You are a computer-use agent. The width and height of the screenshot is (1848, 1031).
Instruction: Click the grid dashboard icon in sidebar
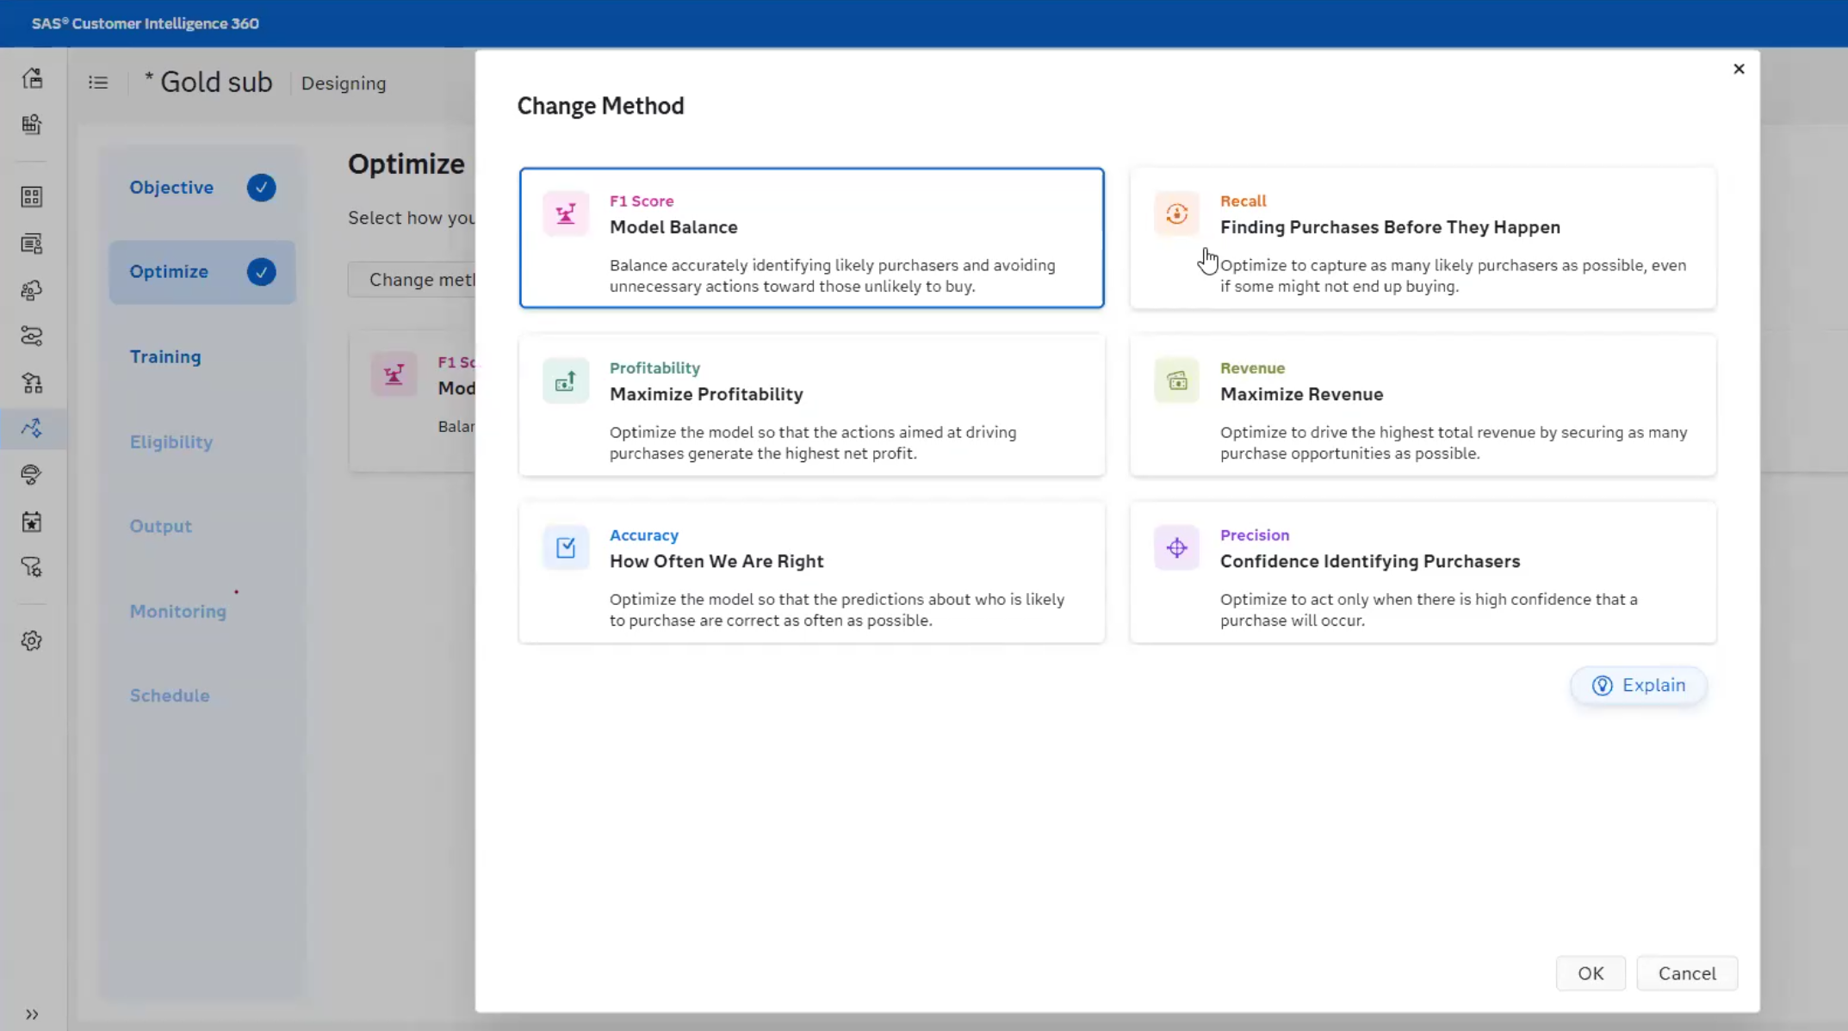click(32, 197)
